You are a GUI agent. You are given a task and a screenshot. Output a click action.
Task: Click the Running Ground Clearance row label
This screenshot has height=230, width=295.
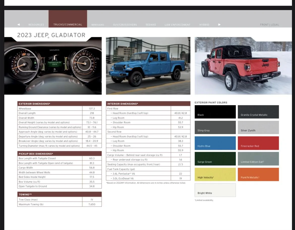(x=50, y=127)
